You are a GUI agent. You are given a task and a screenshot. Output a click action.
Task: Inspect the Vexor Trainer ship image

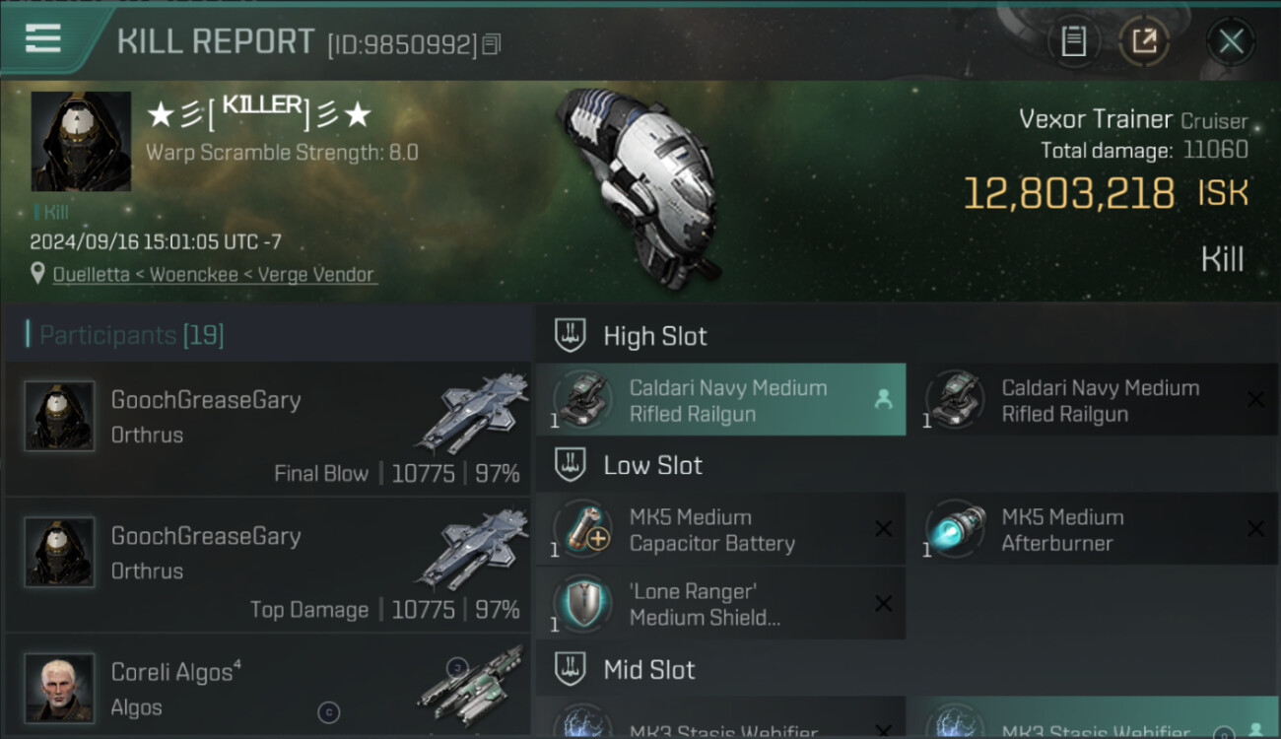(x=636, y=184)
